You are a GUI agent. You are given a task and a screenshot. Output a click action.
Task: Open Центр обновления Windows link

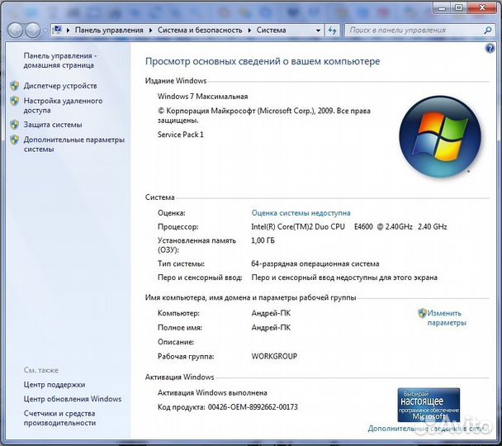73,399
